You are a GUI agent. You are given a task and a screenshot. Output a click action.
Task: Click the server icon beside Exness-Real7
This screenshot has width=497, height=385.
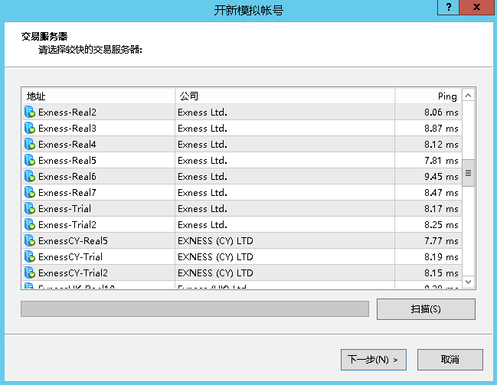[30, 193]
